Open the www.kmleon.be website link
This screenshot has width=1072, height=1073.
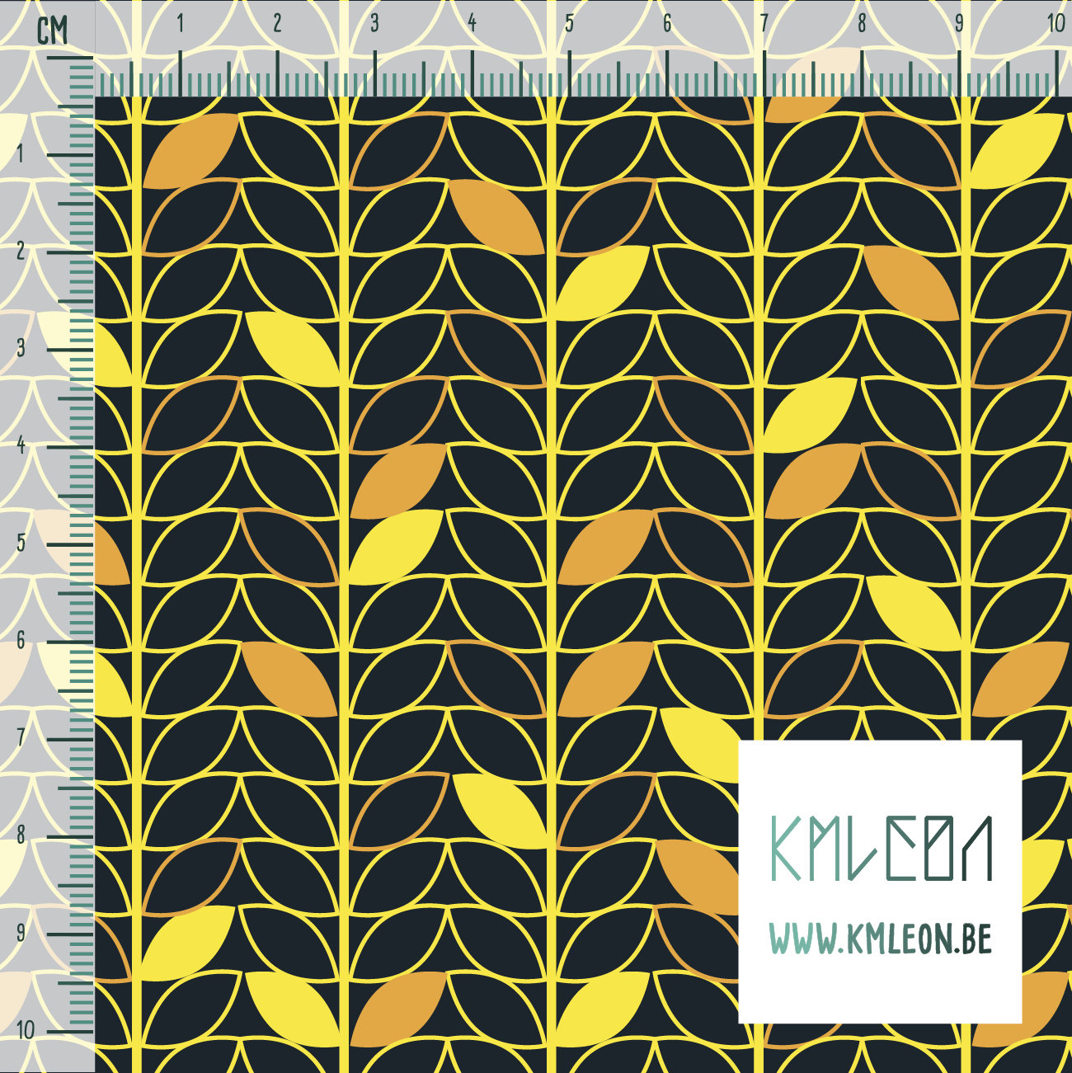point(880,939)
